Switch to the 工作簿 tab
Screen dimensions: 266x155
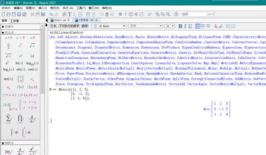pos(14,21)
